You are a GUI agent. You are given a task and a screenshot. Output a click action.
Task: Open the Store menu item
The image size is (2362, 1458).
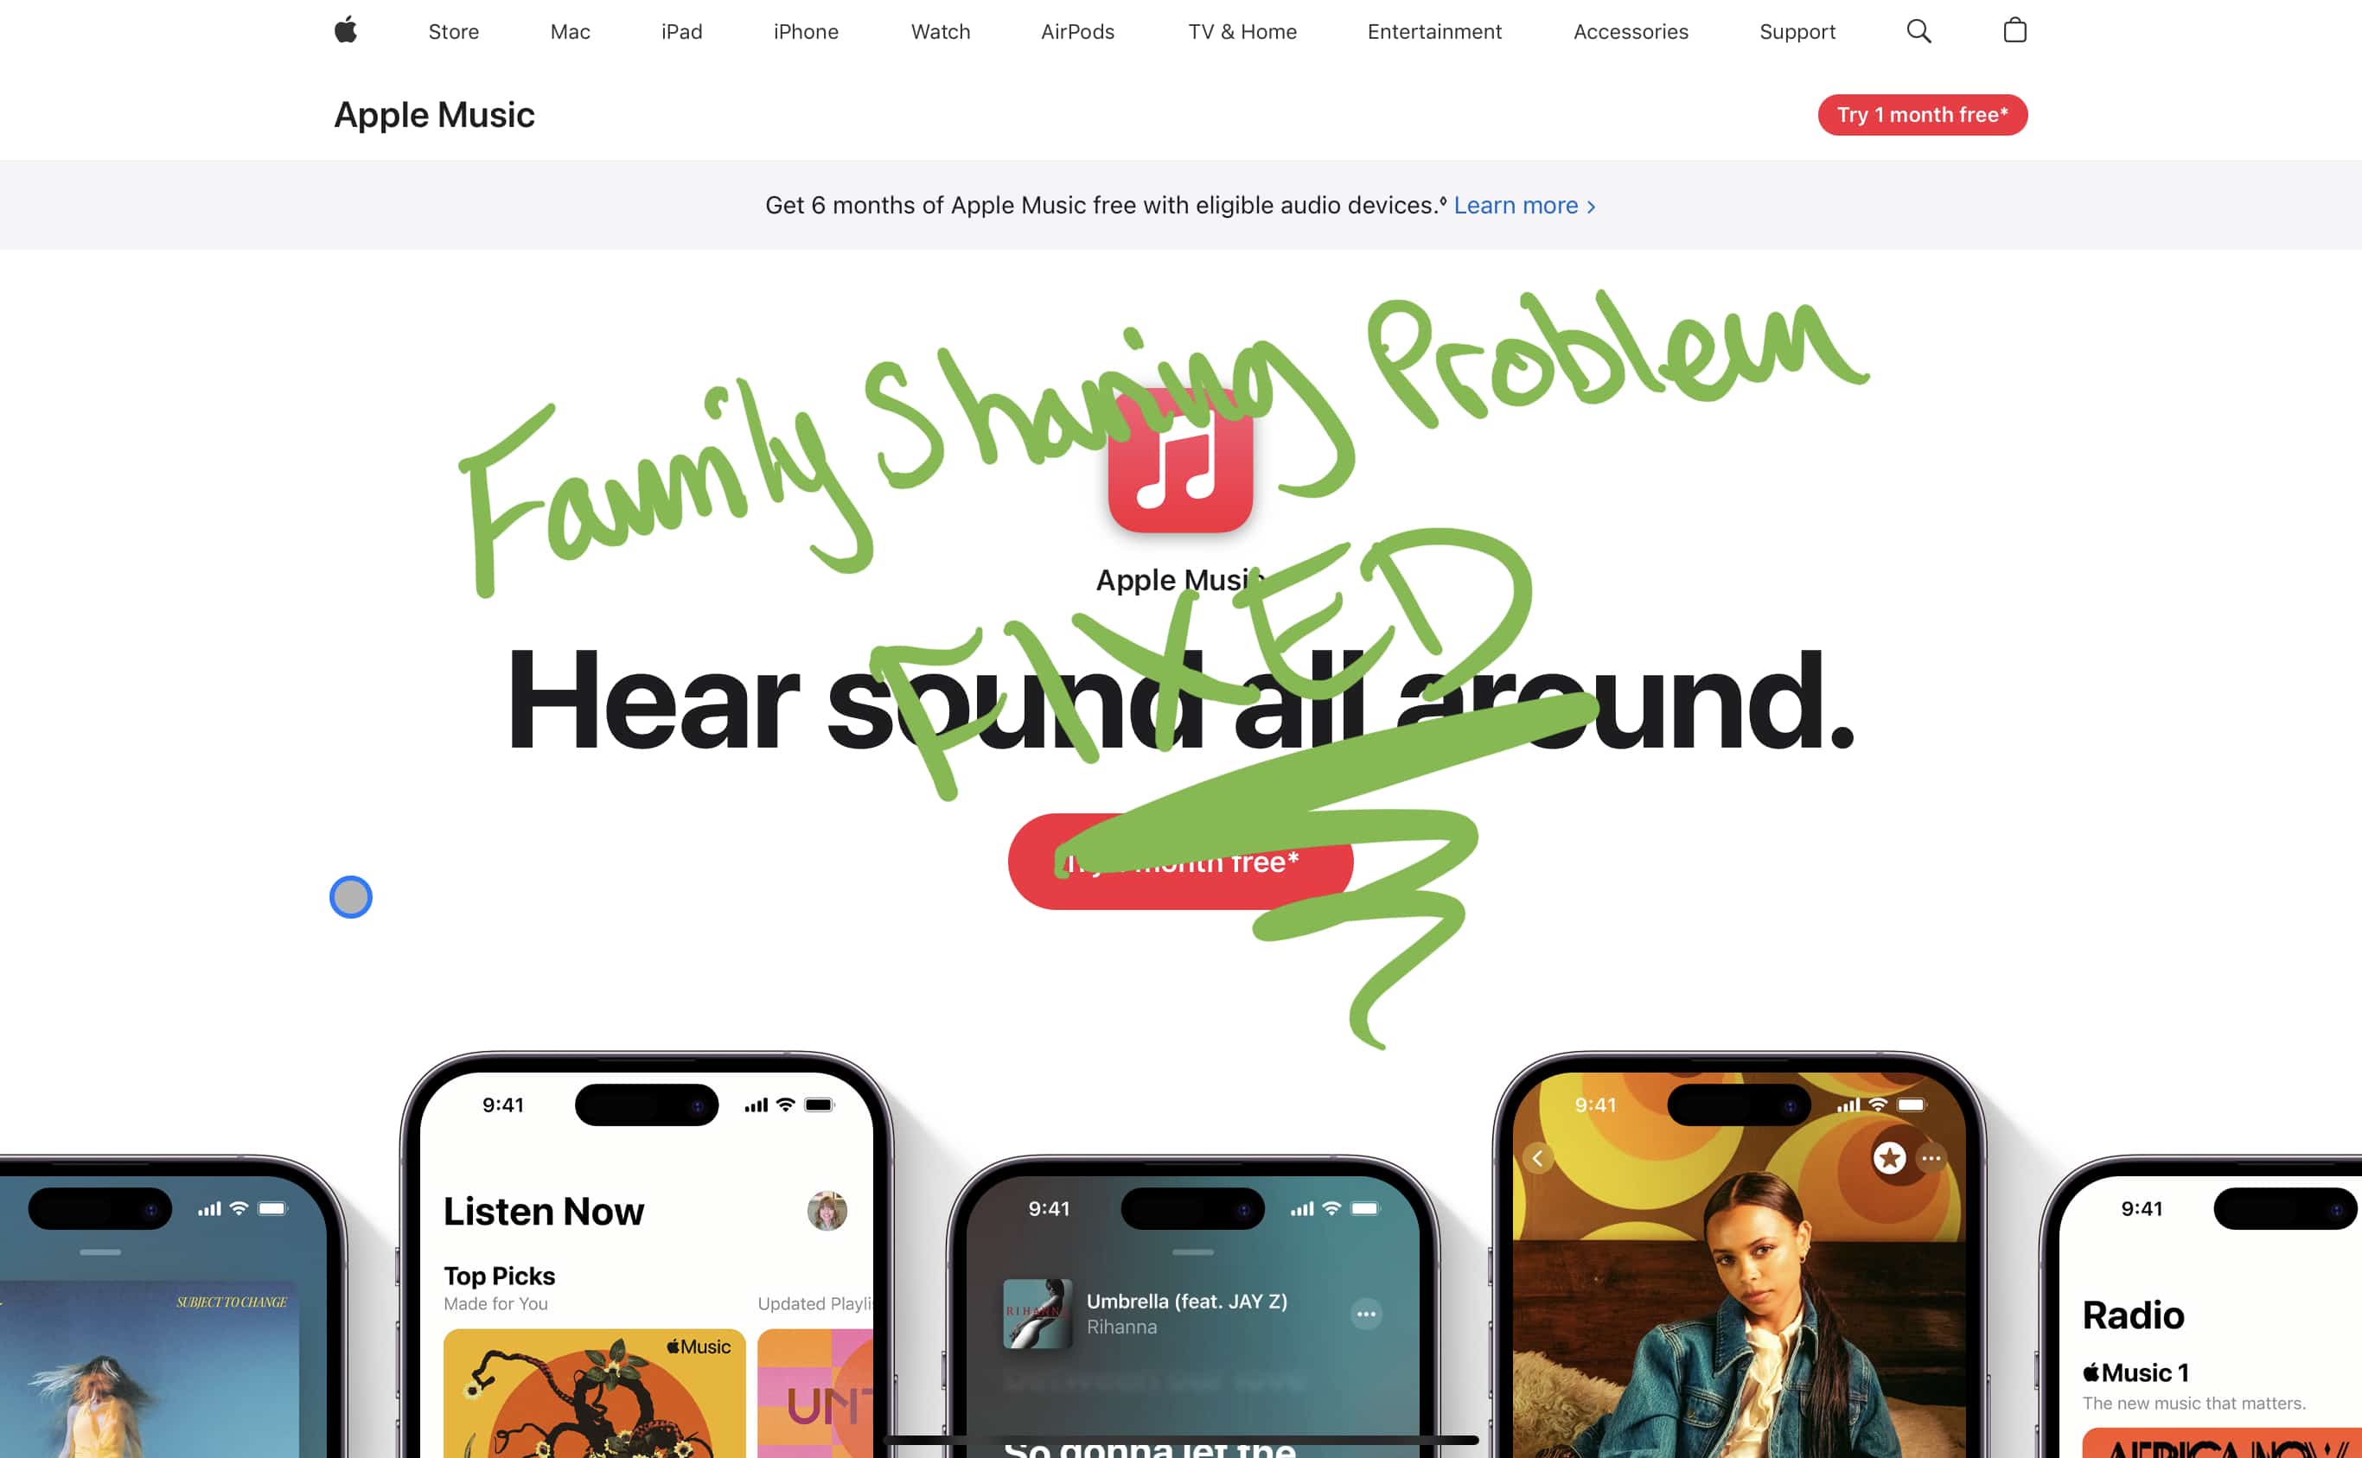[450, 32]
